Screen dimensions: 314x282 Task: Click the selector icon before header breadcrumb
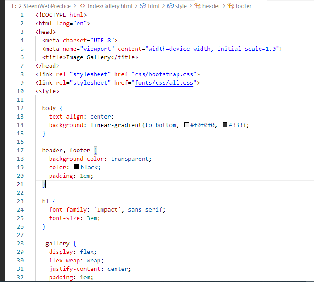(x=198, y=6)
